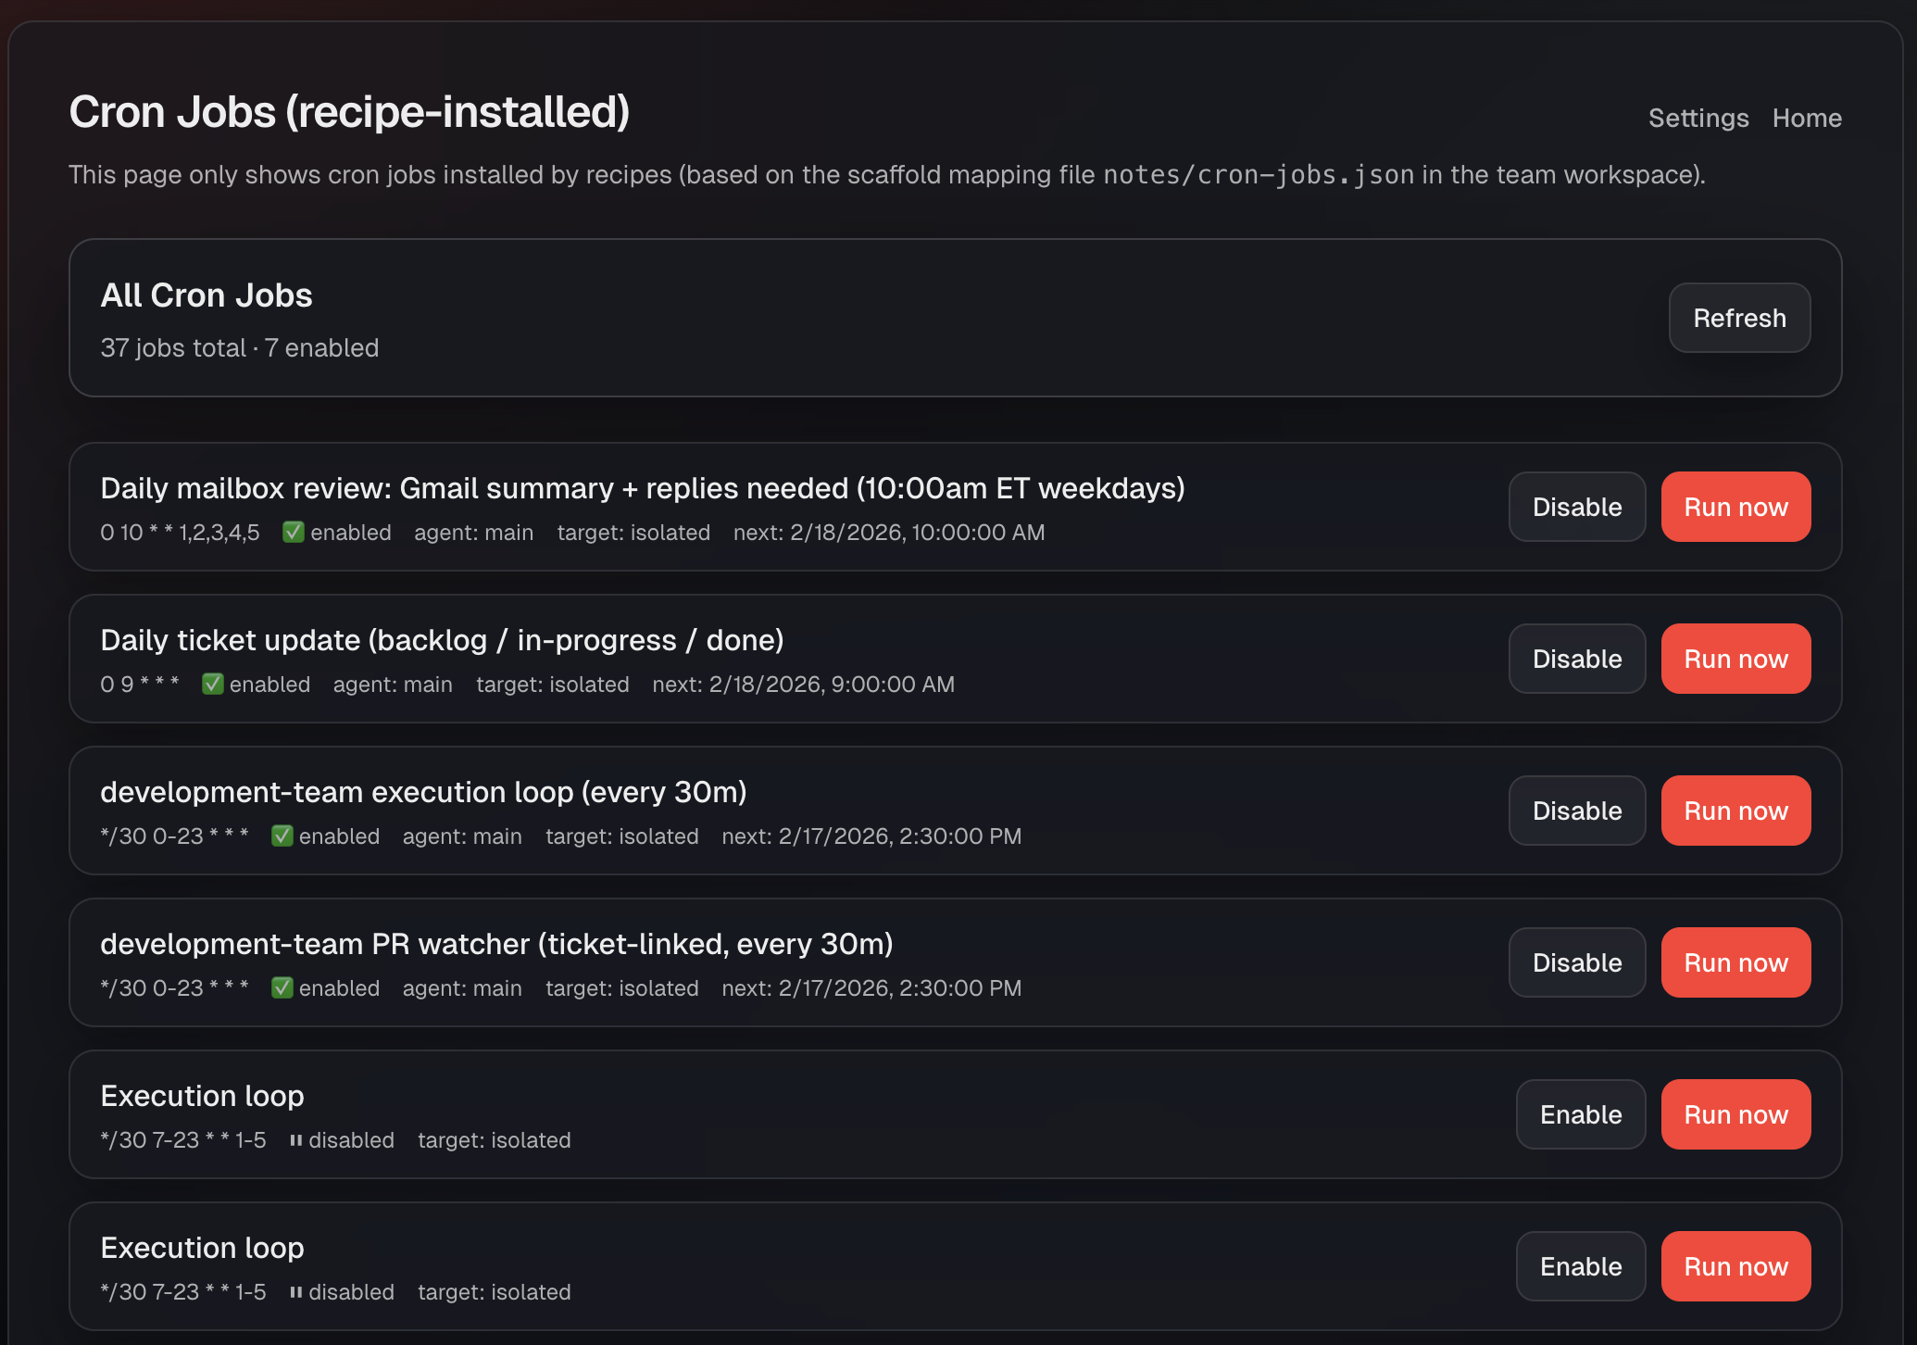Disable the development-team execution loop job

[1576, 811]
